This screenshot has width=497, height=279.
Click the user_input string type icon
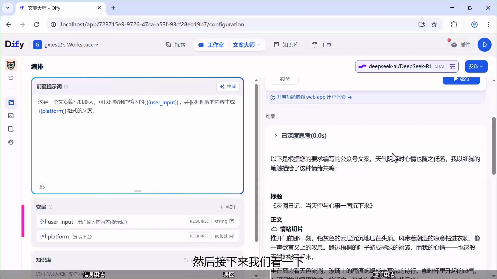[232, 221]
